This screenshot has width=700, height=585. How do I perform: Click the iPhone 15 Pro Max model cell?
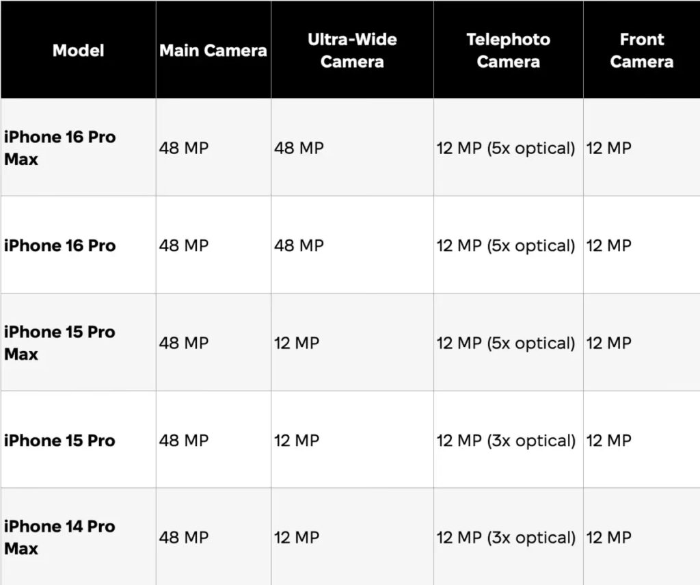(x=60, y=343)
